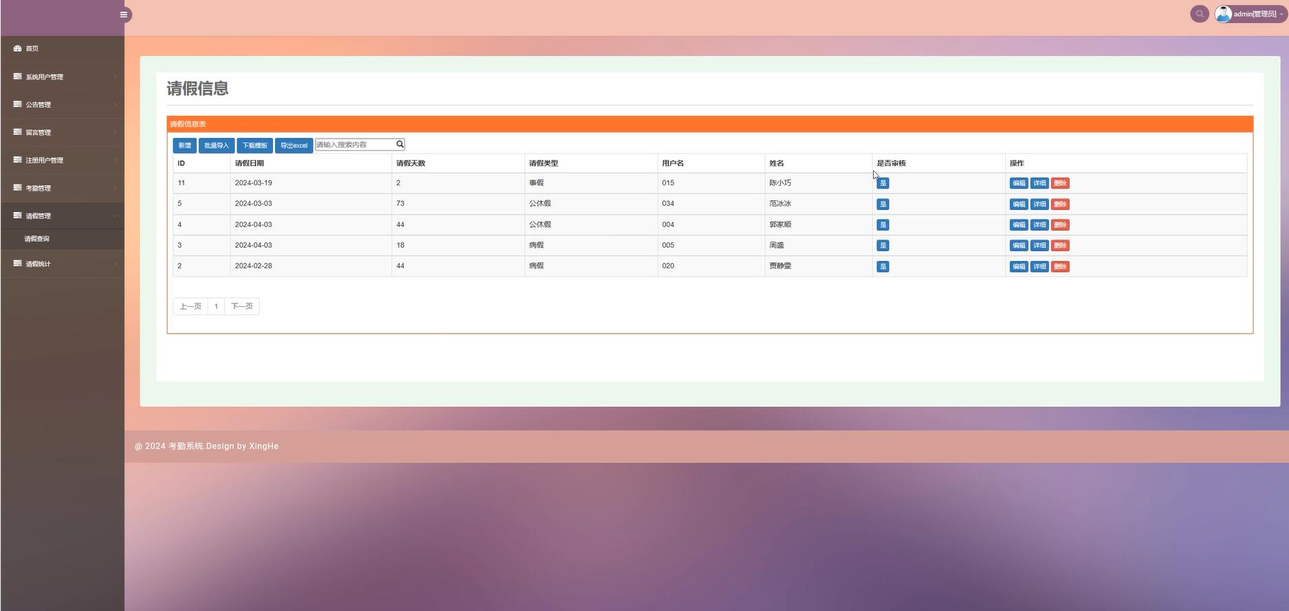Expand the 考勤管理 sidebar menu
This screenshot has width=1289, height=611.
[63, 188]
